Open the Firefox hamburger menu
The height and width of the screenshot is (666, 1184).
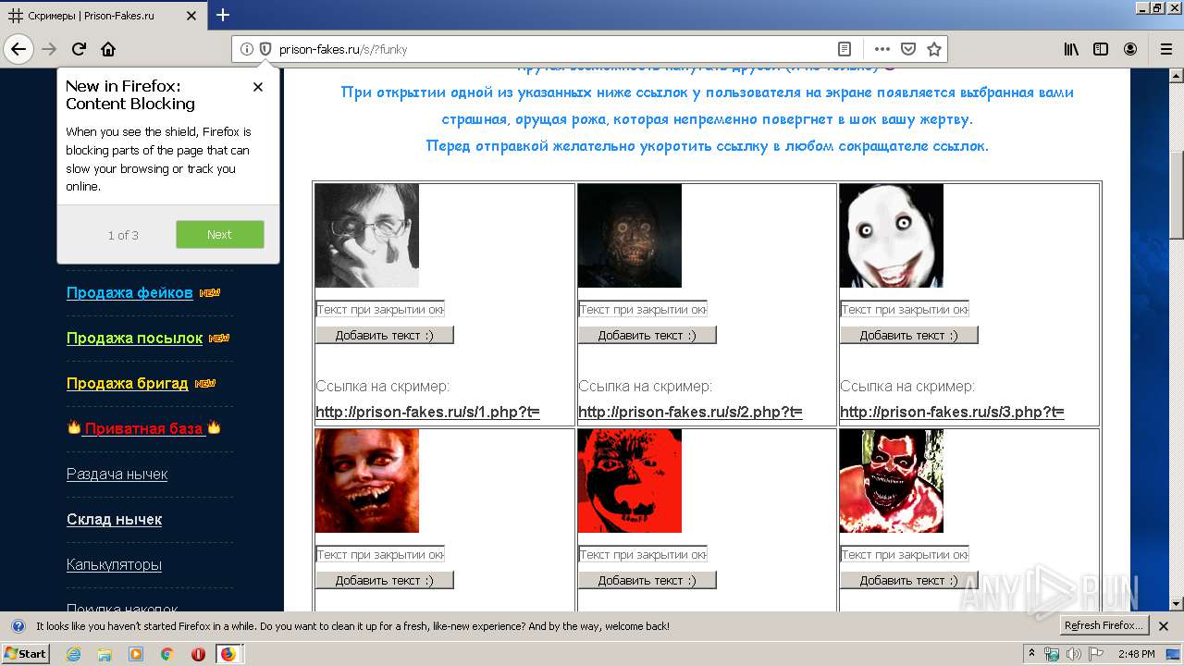[1165, 49]
